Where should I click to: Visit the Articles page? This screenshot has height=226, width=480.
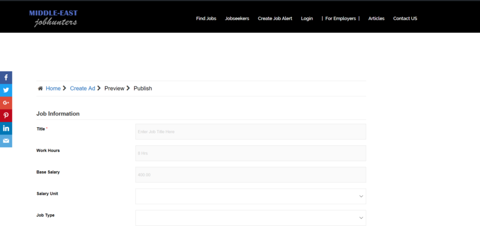click(376, 18)
